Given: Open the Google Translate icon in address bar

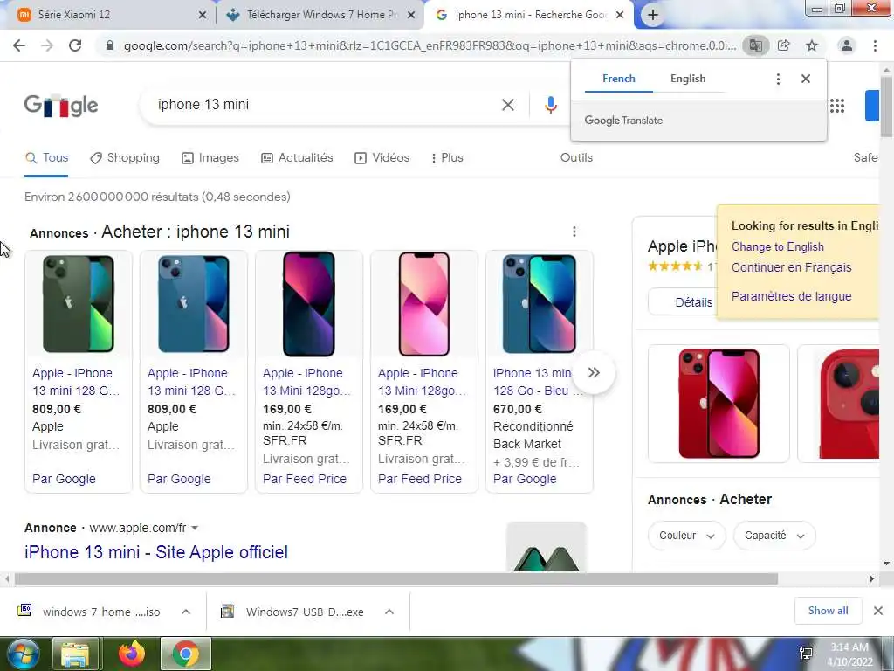Looking at the screenshot, I should (755, 45).
